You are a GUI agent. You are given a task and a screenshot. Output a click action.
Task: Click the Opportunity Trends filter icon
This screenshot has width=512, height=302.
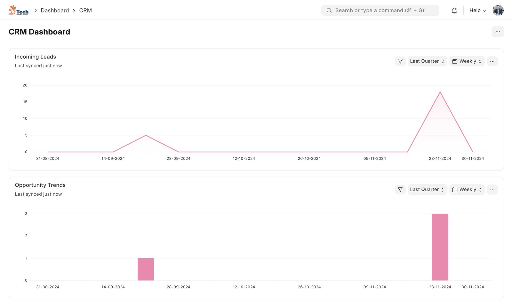400,190
